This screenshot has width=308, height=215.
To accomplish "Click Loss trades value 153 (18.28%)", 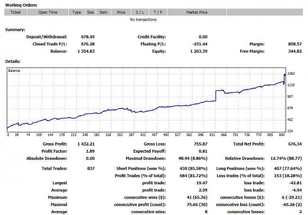I will (288, 176).
